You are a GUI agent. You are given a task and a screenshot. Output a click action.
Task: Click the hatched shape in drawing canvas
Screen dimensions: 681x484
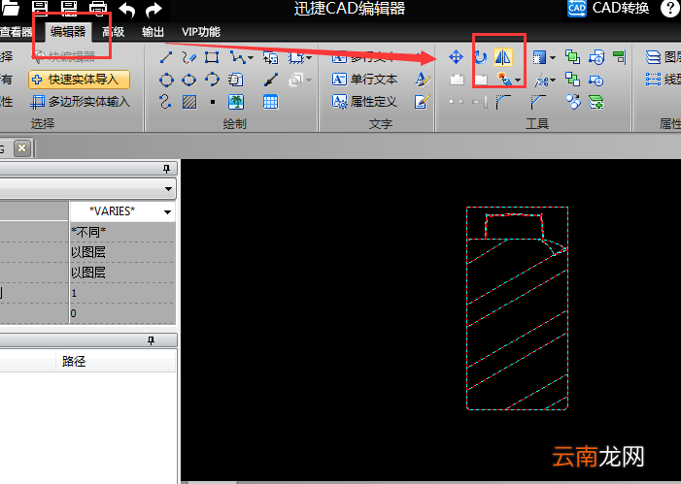pos(517,308)
